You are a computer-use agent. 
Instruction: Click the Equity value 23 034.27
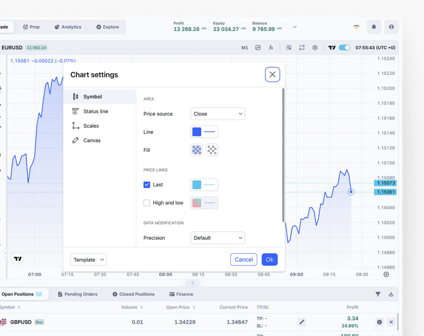[226, 29]
